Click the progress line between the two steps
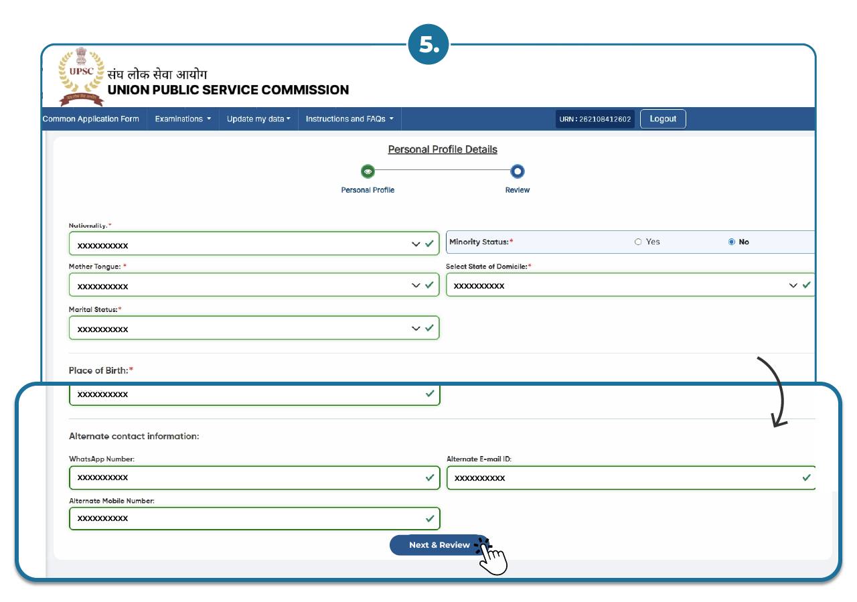857x602 pixels. [x=442, y=171]
